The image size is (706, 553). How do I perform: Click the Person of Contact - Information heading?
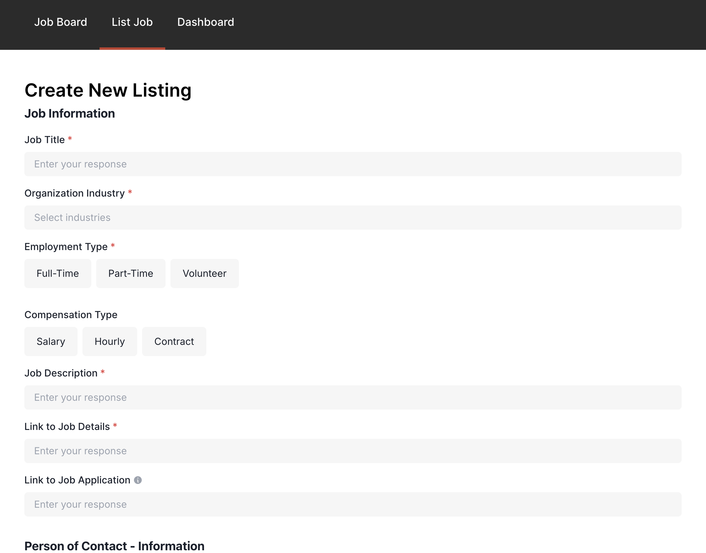[x=114, y=546]
